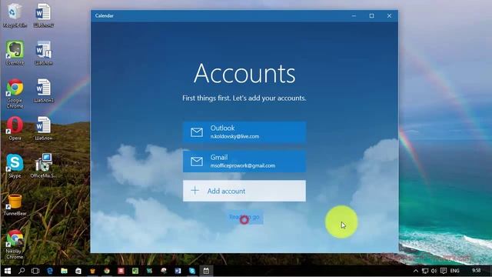Maximize the Calendar window
This screenshot has height=277, width=492.
[371, 15]
